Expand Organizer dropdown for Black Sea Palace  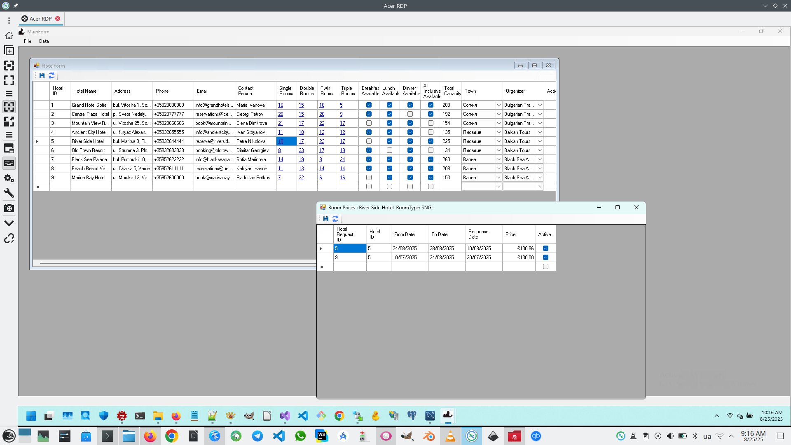click(x=540, y=159)
